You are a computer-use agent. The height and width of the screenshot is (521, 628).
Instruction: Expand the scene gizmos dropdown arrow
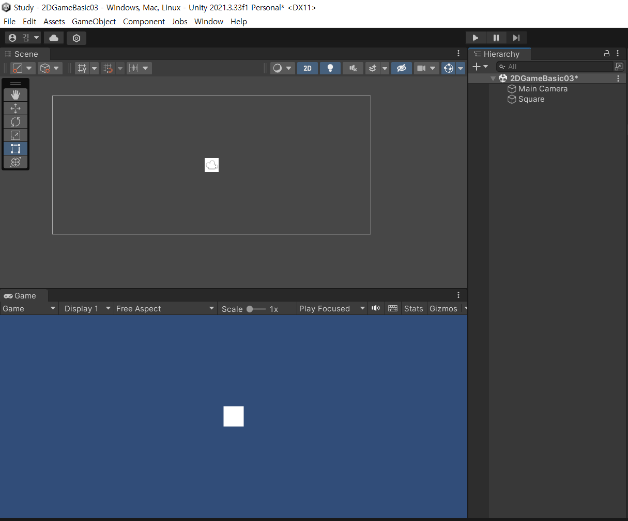[461, 68]
